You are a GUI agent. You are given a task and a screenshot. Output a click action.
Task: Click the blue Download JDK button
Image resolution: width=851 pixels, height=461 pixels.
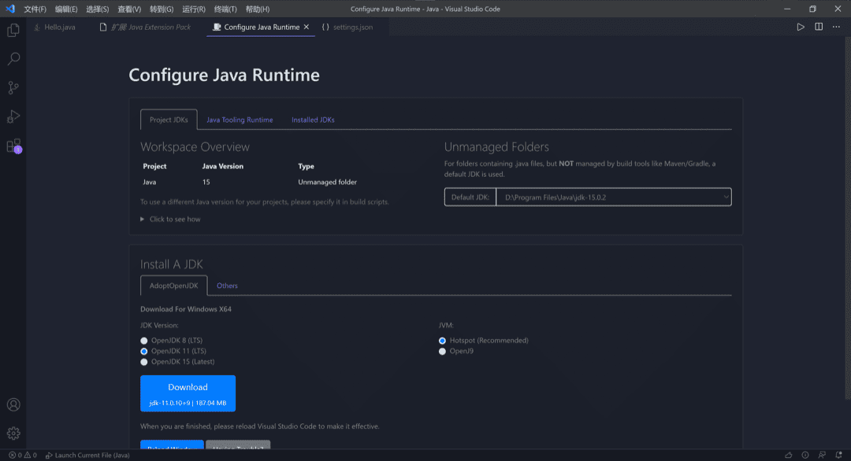[188, 393]
